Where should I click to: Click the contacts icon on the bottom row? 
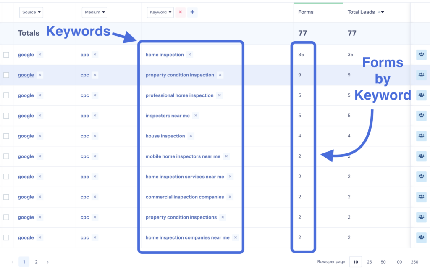(x=421, y=237)
